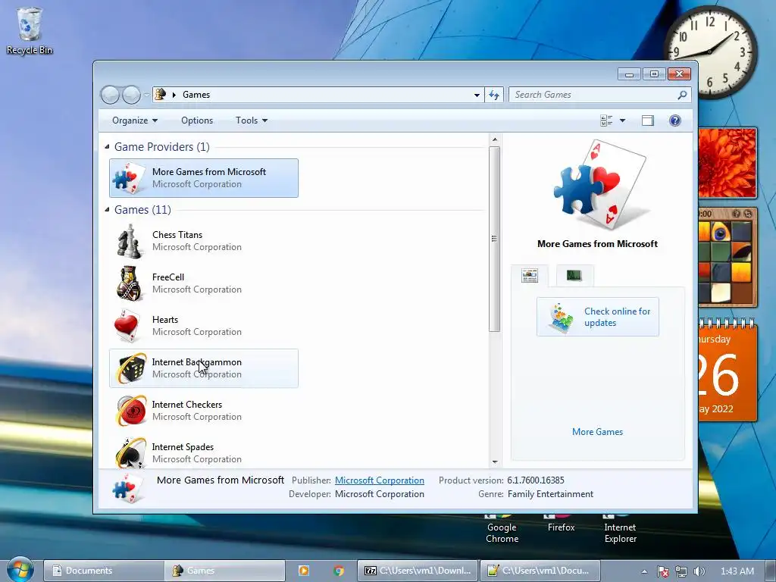
Task: Click the More Games from Microsoft puzzle icon in list
Action: pos(129,178)
